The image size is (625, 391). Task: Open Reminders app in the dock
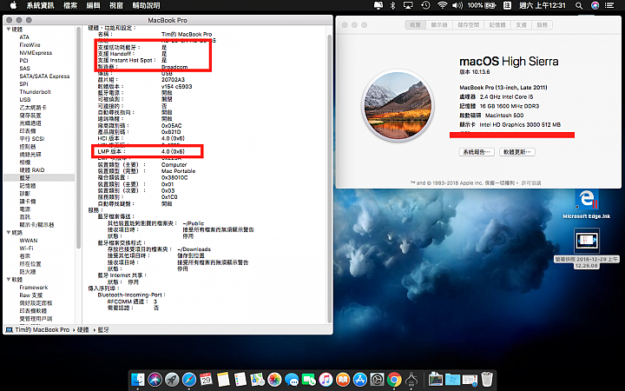pos(240,379)
